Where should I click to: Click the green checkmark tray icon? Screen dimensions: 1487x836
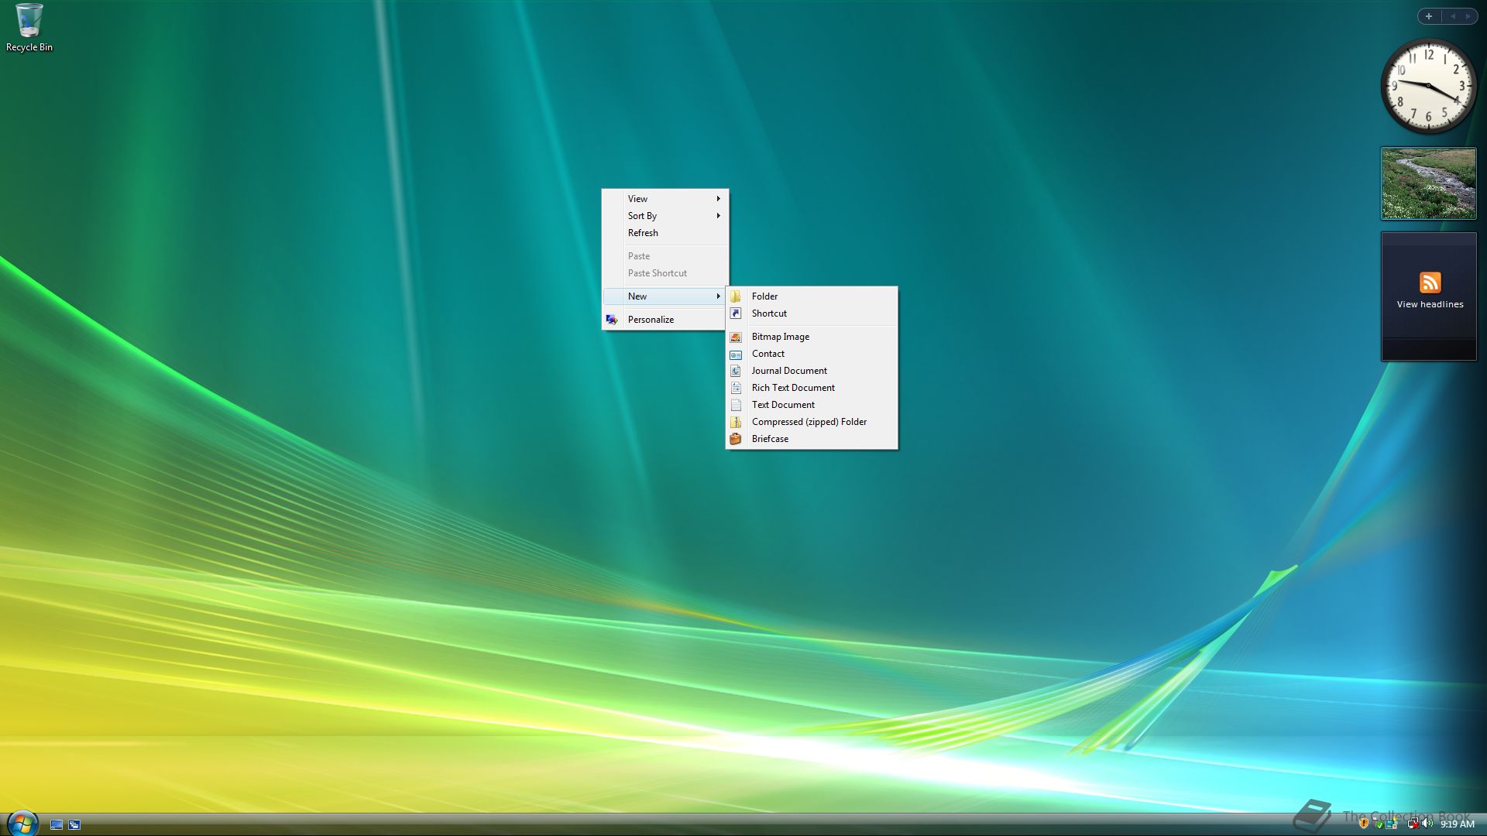click(1379, 824)
